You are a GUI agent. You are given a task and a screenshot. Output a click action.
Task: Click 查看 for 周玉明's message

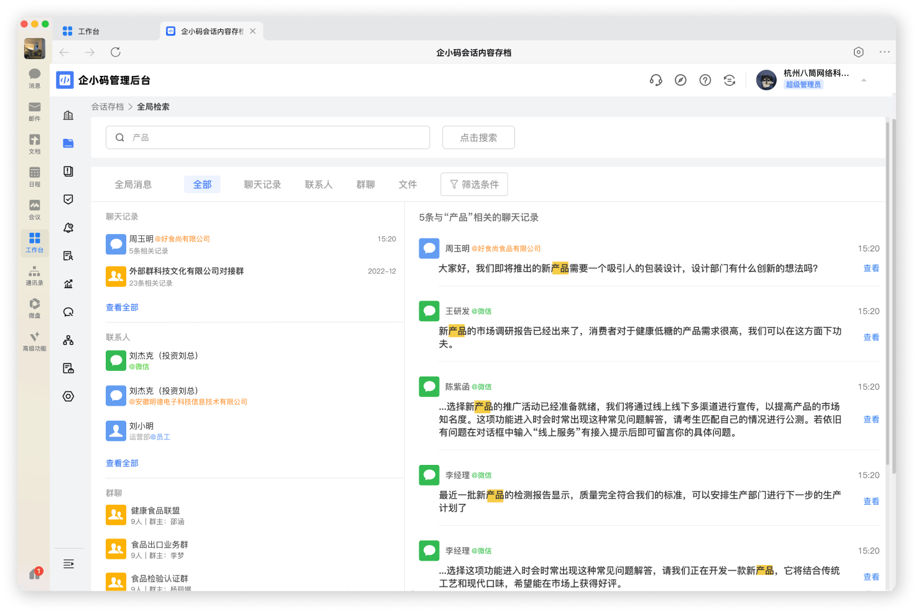click(871, 269)
